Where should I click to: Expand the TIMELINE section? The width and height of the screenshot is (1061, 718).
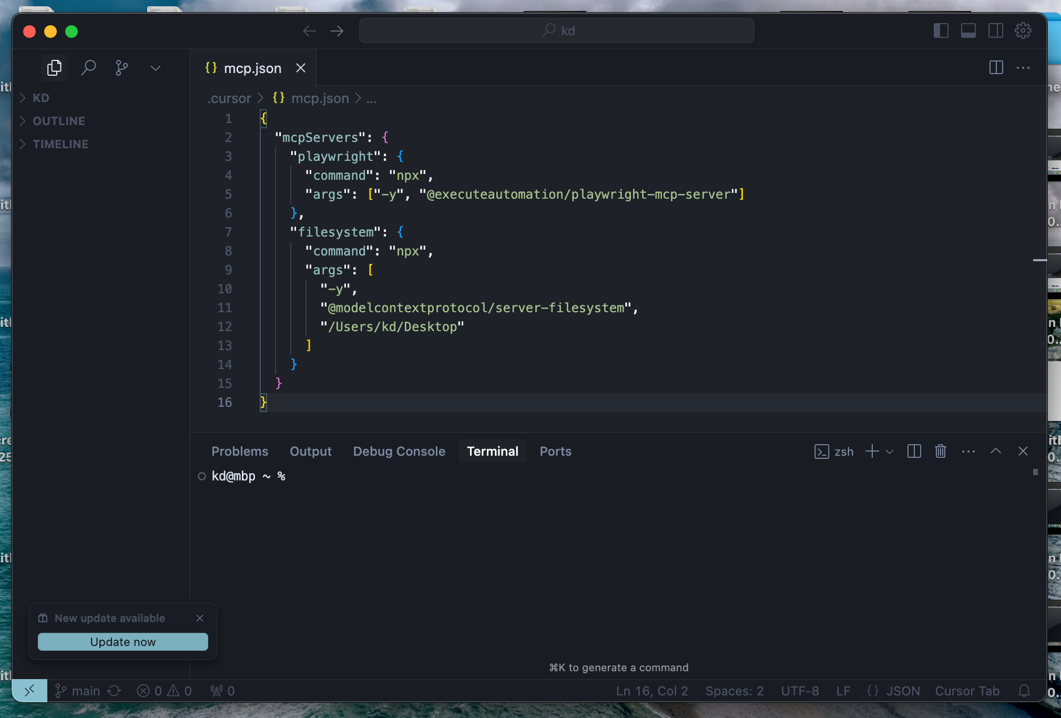[x=60, y=143]
